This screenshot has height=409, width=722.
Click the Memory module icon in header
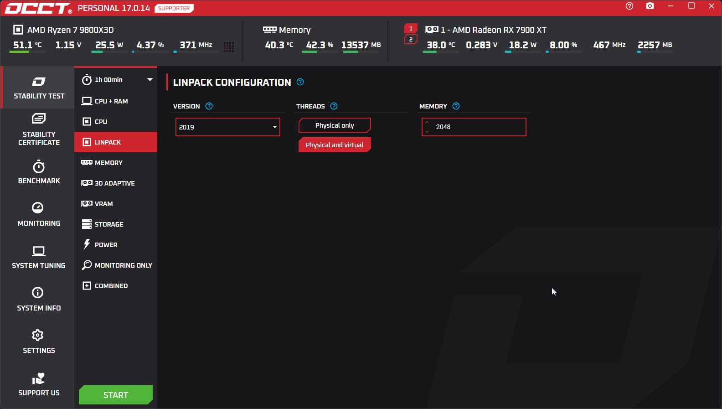pyautogui.click(x=270, y=30)
